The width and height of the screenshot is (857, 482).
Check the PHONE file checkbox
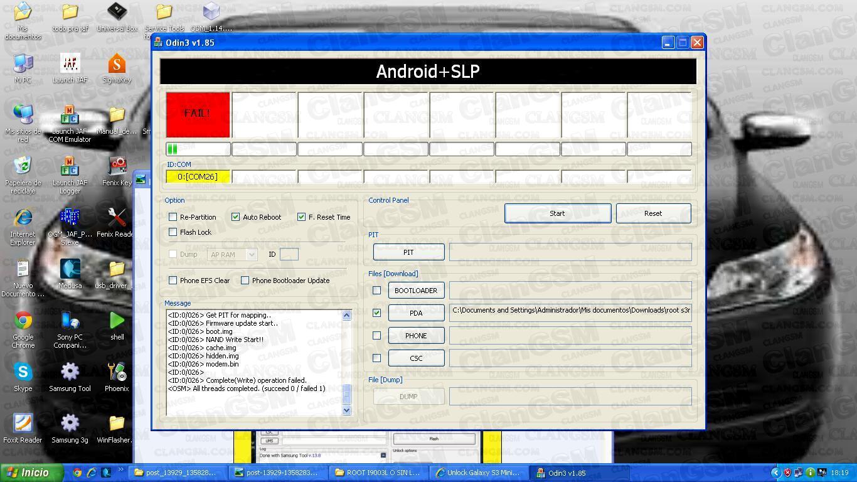click(377, 336)
